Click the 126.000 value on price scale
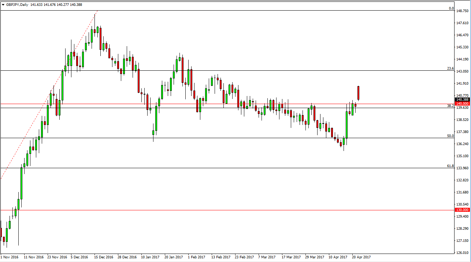Image resolution: width=471 pixels, height=262 pixels. [x=463, y=253]
